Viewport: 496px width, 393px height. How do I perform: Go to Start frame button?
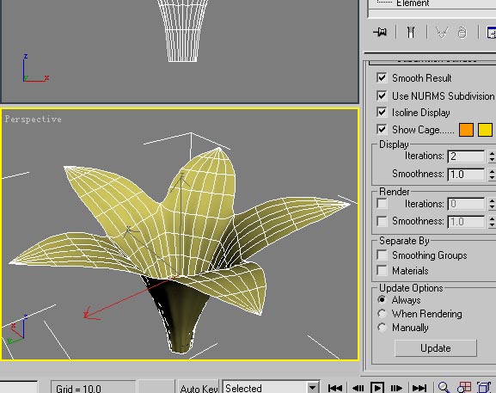click(335, 388)
